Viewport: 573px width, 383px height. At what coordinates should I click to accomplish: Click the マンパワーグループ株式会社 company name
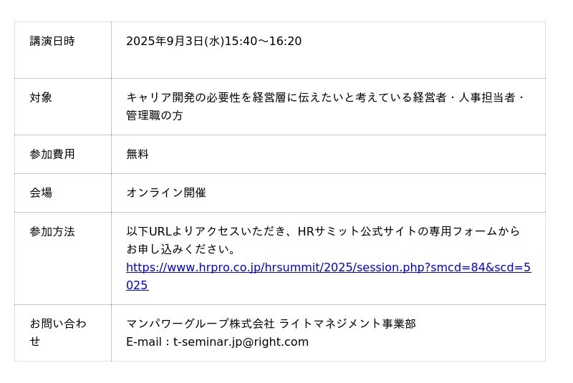[201, 324]
